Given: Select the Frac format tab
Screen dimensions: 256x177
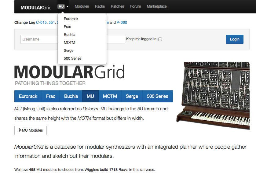Looking at the screenshot, I should point(51,96).
